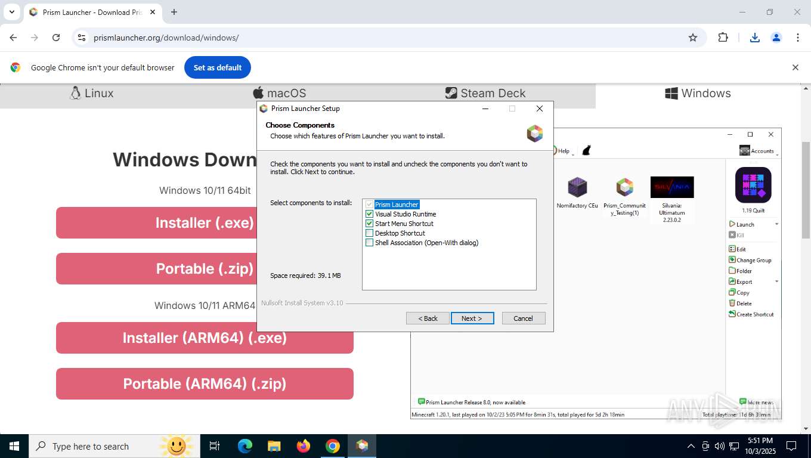The width and height of the screenshot is (811, 458).
Task: Launch Firefox from the taskbar
Action: (x=304, y=446)
